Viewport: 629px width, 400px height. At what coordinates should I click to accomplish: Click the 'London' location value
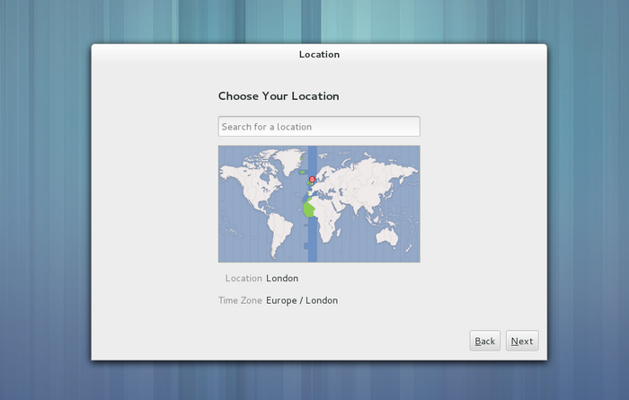[x=282, y=279]
